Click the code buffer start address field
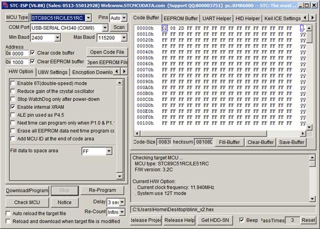 [x=17, y=53]
